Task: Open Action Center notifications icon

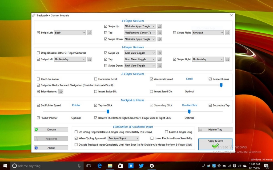Action: pos(266,166)
